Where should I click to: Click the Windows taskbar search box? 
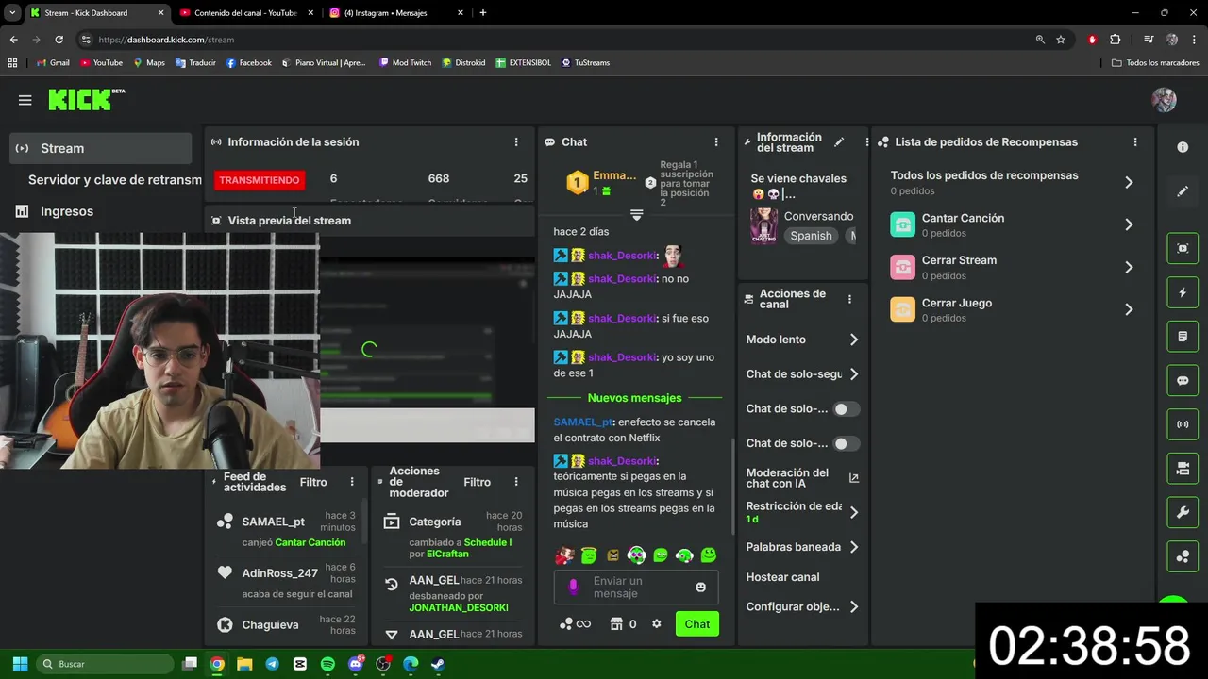coord(106,664)
